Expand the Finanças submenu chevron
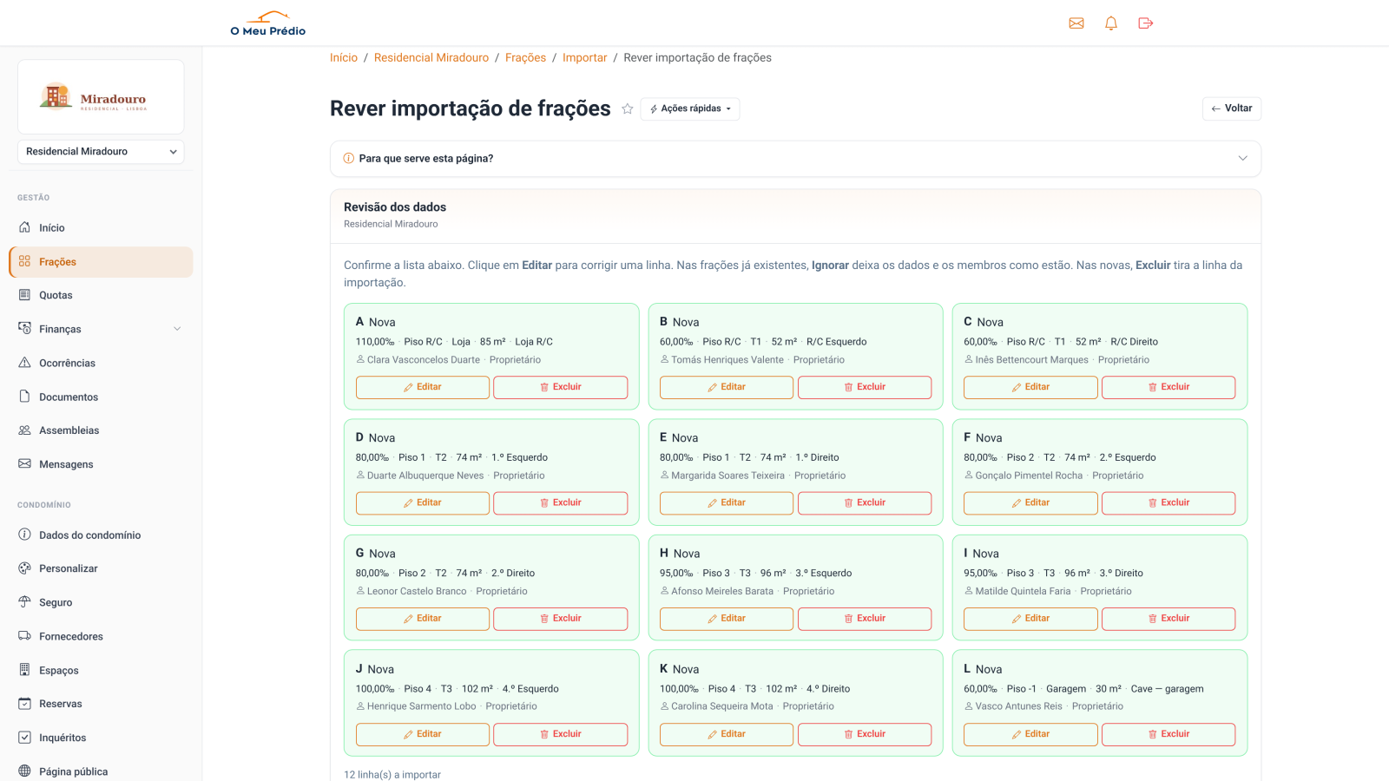 [x=177, y=329]
